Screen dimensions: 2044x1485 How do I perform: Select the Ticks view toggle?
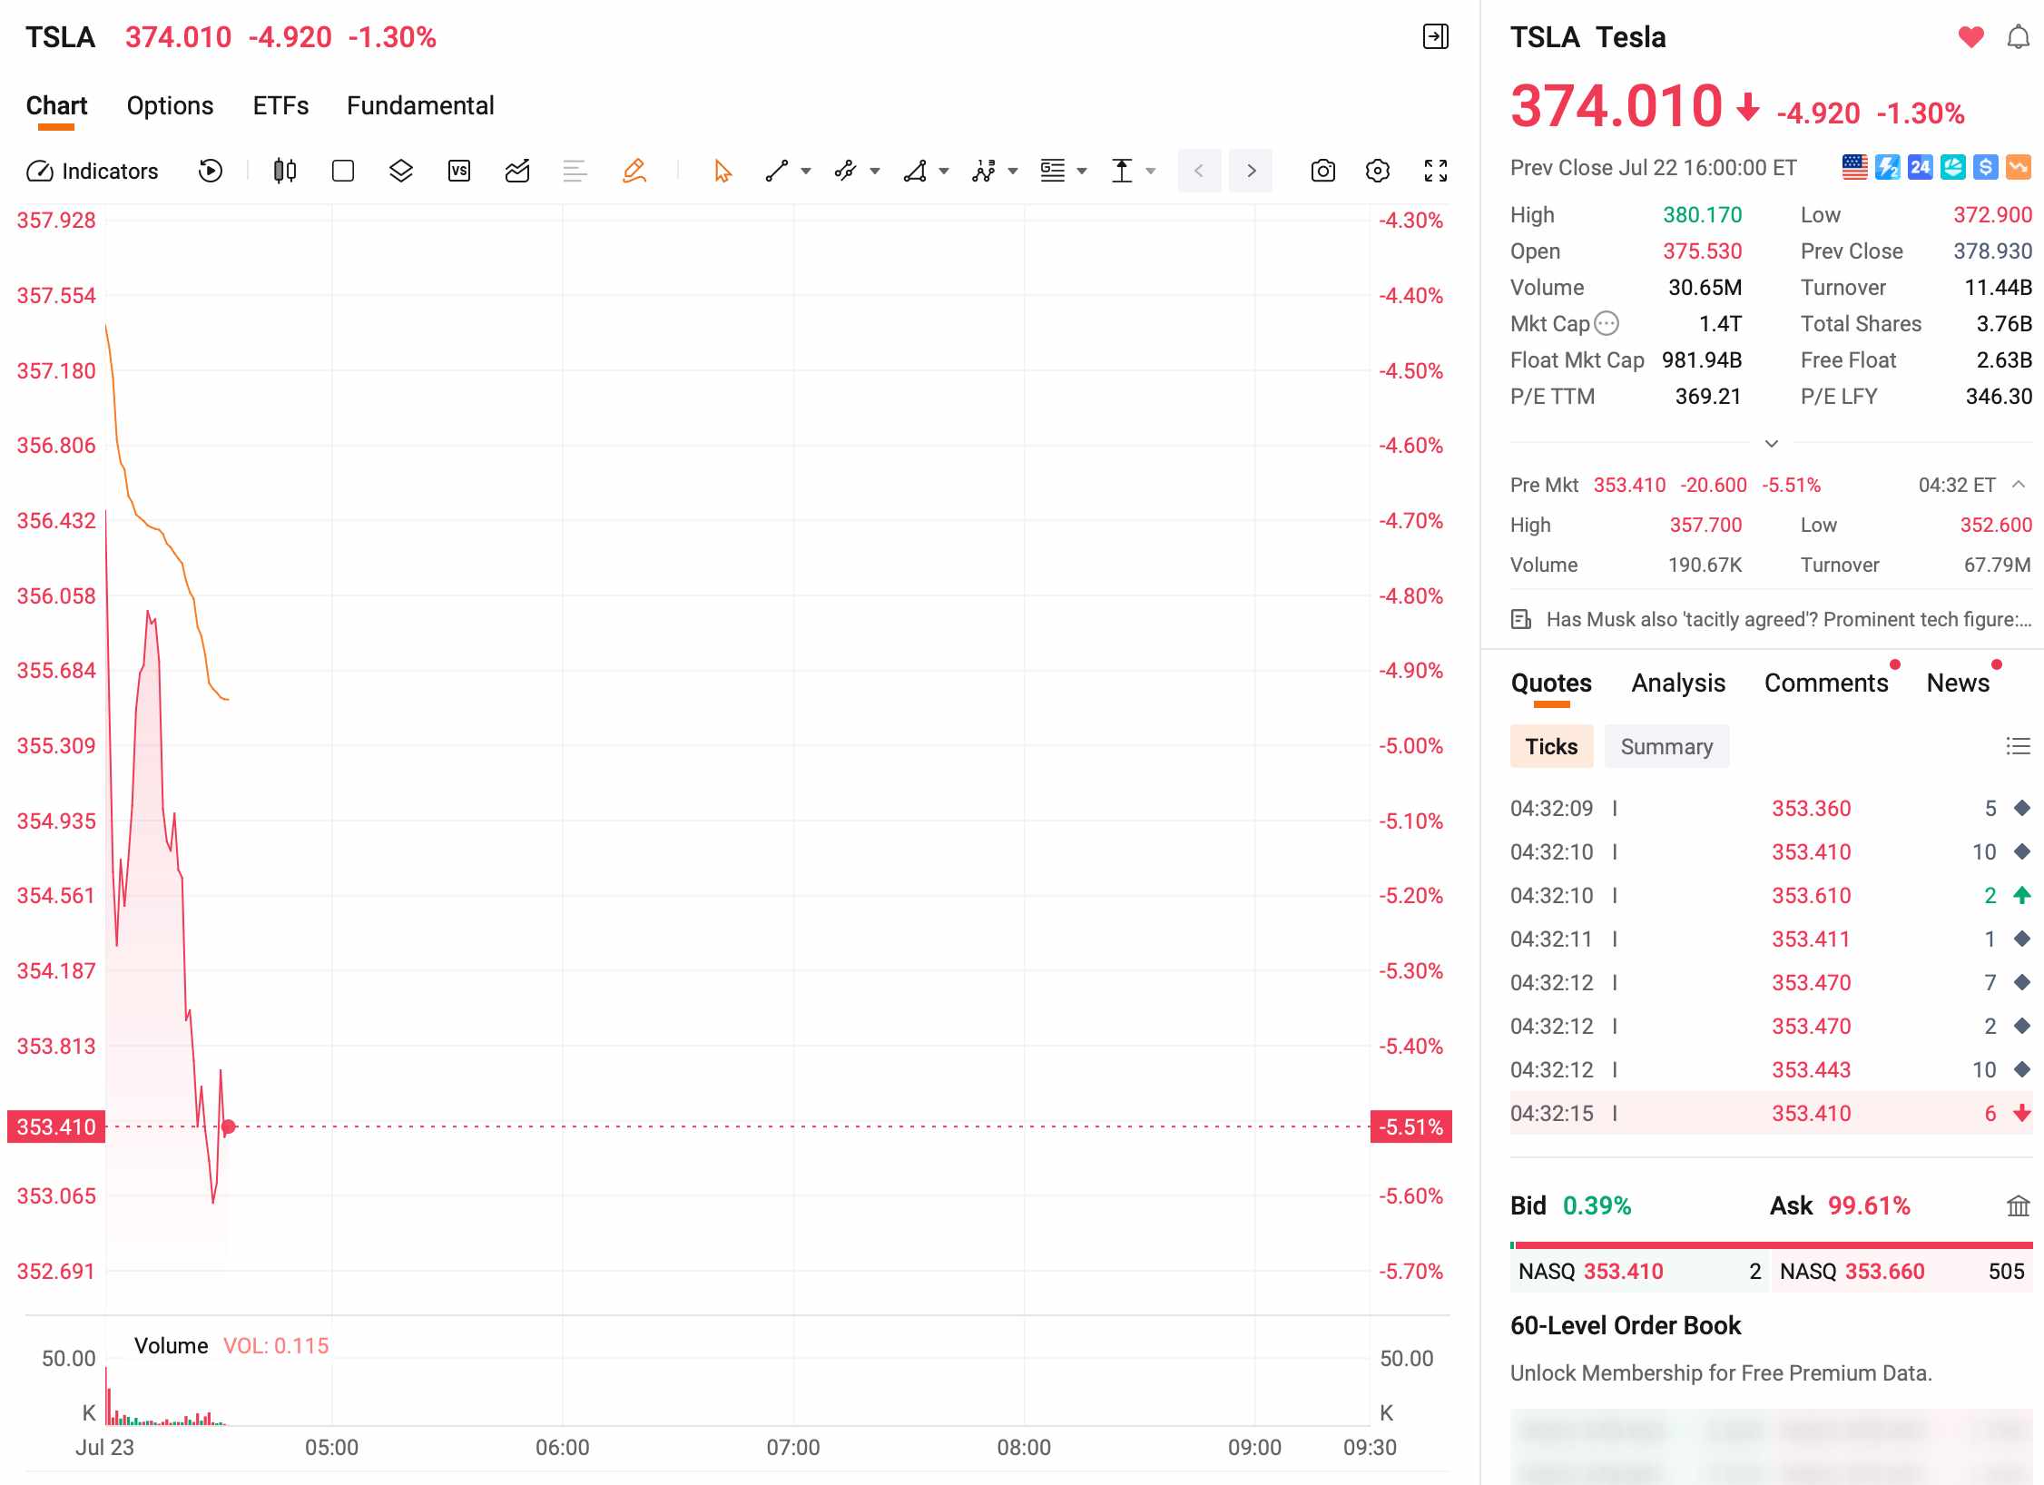pos(1551,746)
